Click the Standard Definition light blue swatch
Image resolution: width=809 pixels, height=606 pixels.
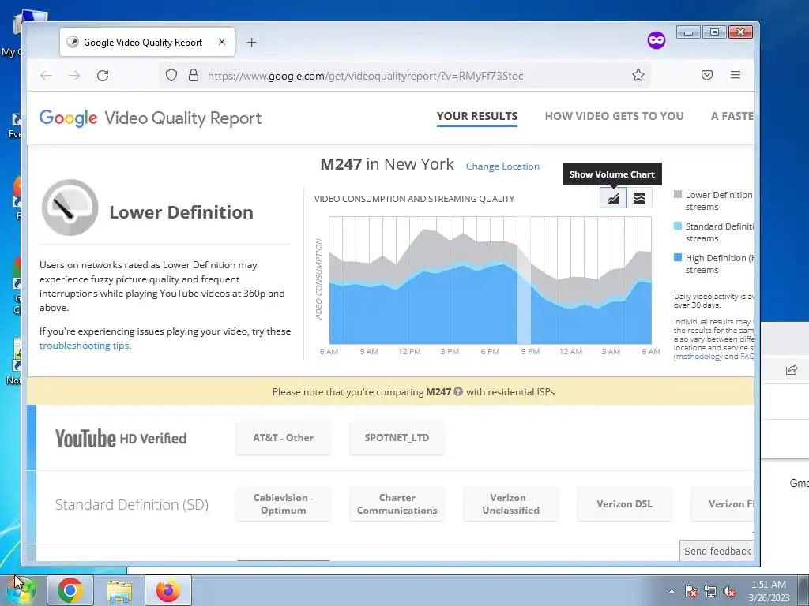point(678,226)
